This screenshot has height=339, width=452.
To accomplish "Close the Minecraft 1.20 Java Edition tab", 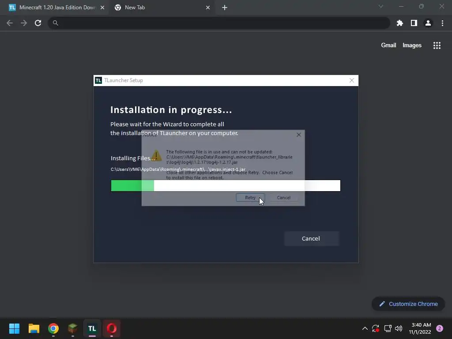I will [102, 8].
